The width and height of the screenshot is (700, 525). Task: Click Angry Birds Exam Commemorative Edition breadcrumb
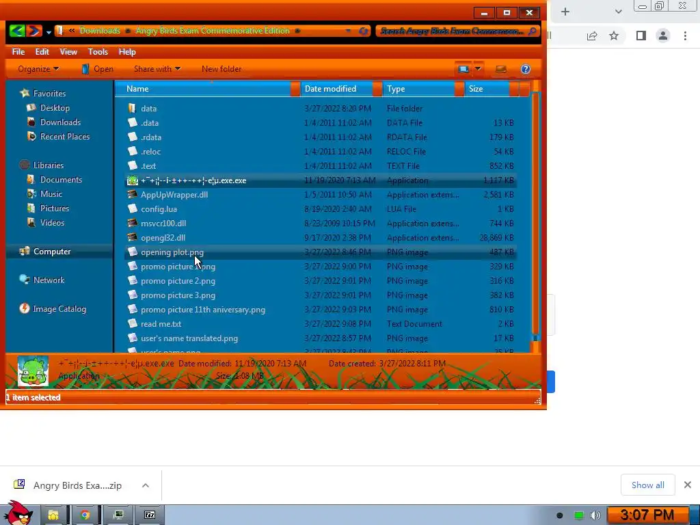click(x=213, y=31)
